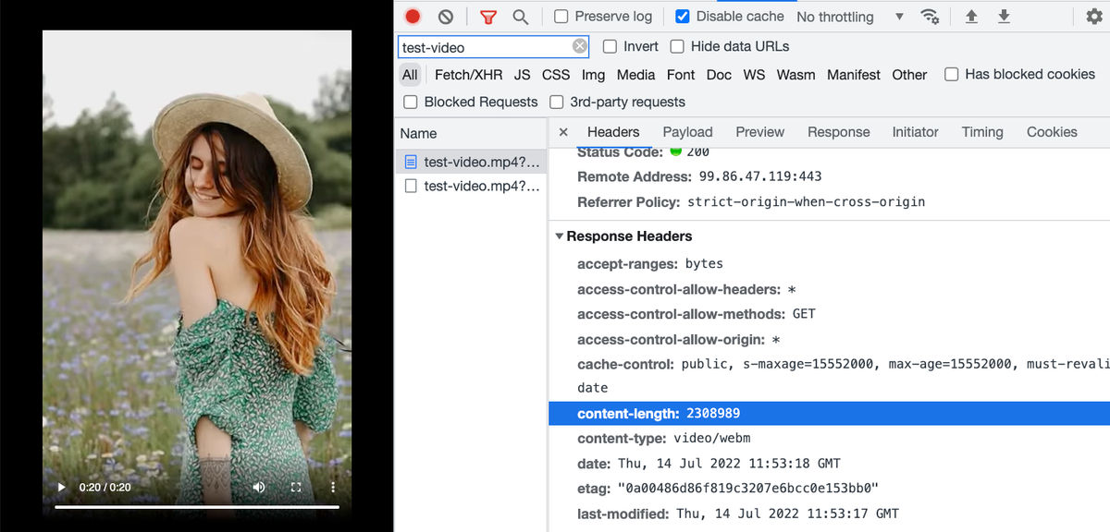Image resolution: width=1110 pixels, height=532 pixels.
Task: Open the network search magnifier
Action: pos(521,17)
